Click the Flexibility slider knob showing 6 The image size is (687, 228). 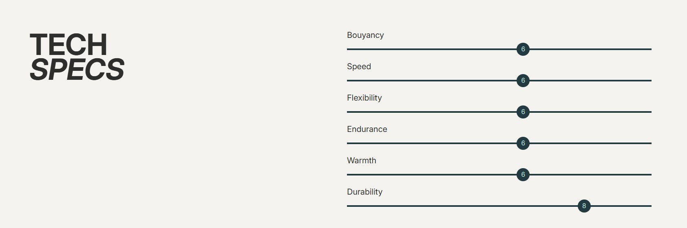click(x=523, y=112)
